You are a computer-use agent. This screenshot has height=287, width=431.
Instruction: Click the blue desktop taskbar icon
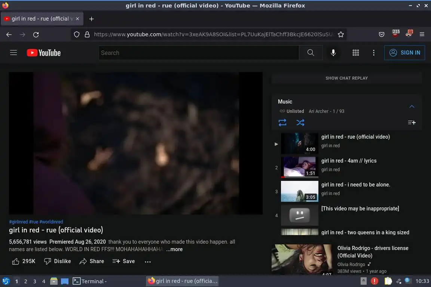(x=65, y=281)
